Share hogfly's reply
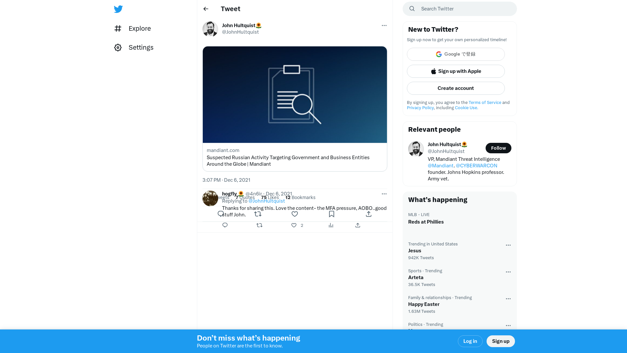Viewport: 627px width, 353px height. pos(358,225)
